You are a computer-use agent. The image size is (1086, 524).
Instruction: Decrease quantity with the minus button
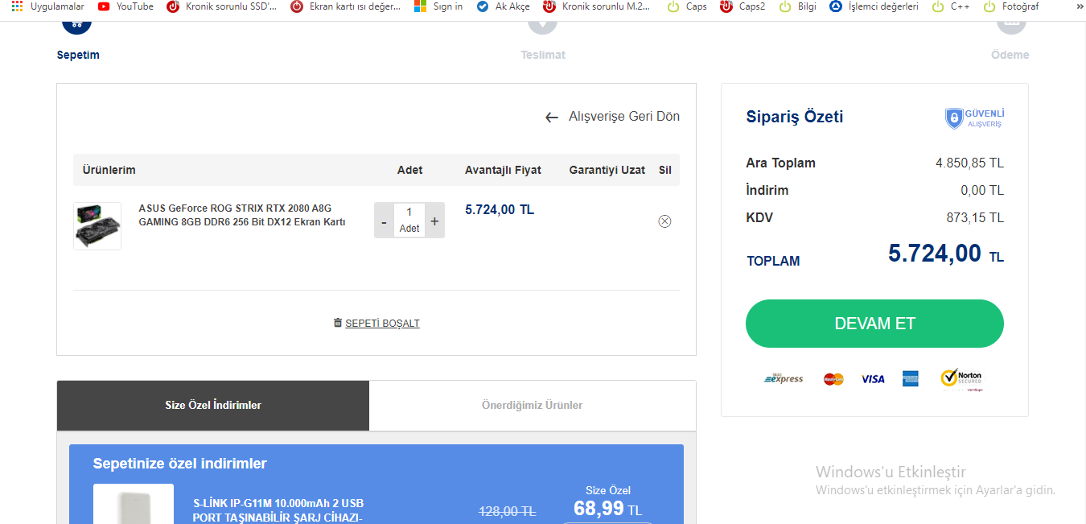384,221
